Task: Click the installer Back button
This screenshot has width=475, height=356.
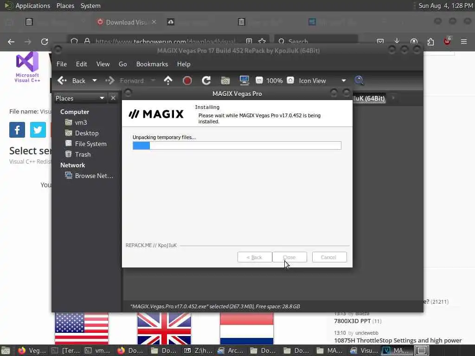Action: [255, 257]
